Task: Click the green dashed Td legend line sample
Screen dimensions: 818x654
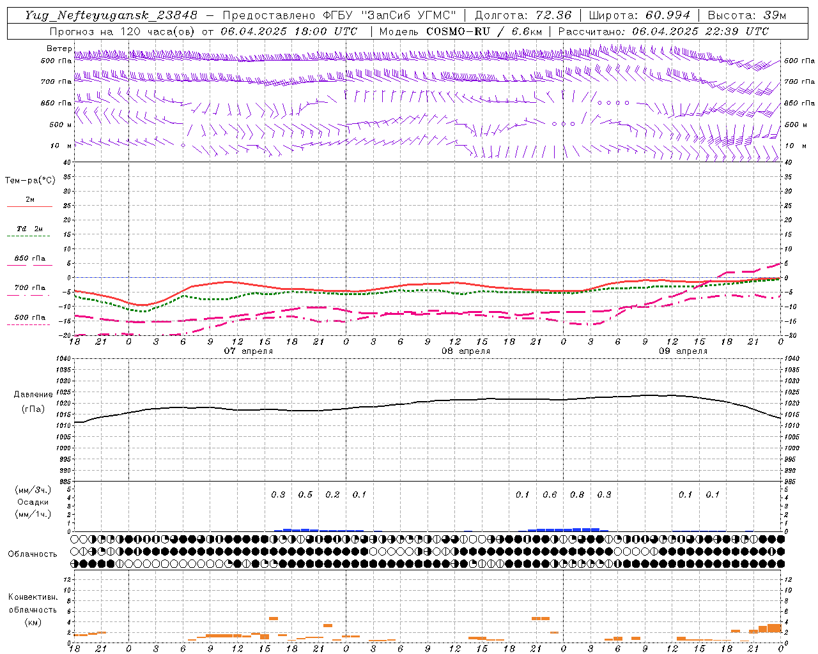Action: (x=28, y=236)
